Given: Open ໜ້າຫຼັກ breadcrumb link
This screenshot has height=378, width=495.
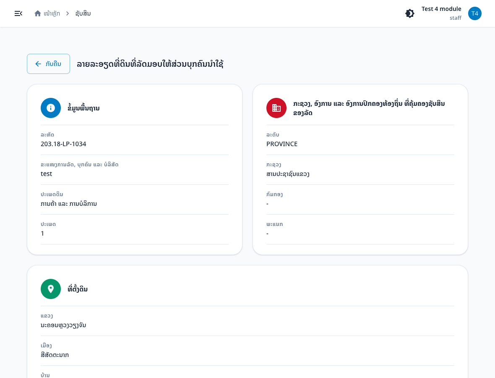Looking at the screenshot, I should coord(52,13).
